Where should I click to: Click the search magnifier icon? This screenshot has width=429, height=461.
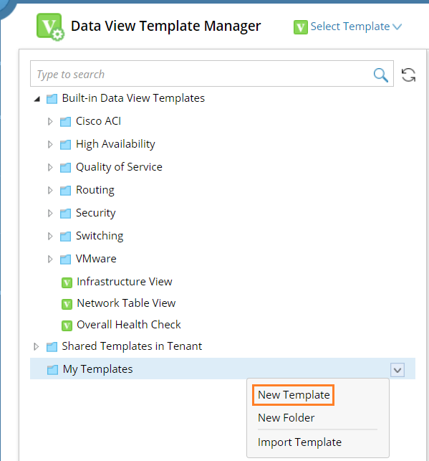point(380,75)
